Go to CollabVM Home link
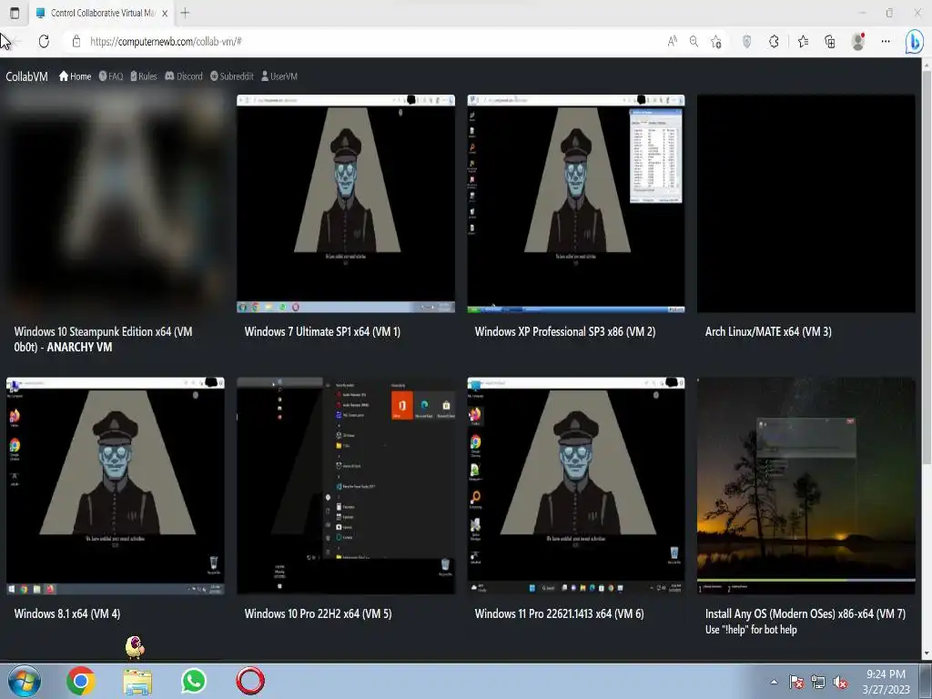 tap(75, 76)
